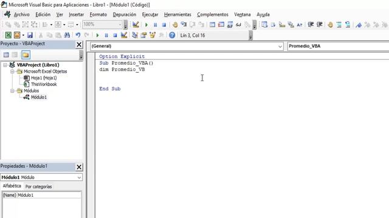Undo the last edit with the undo arrow
Image resolution: width=389 pixels, height=218 pixels.
click(x=78, y=35)
